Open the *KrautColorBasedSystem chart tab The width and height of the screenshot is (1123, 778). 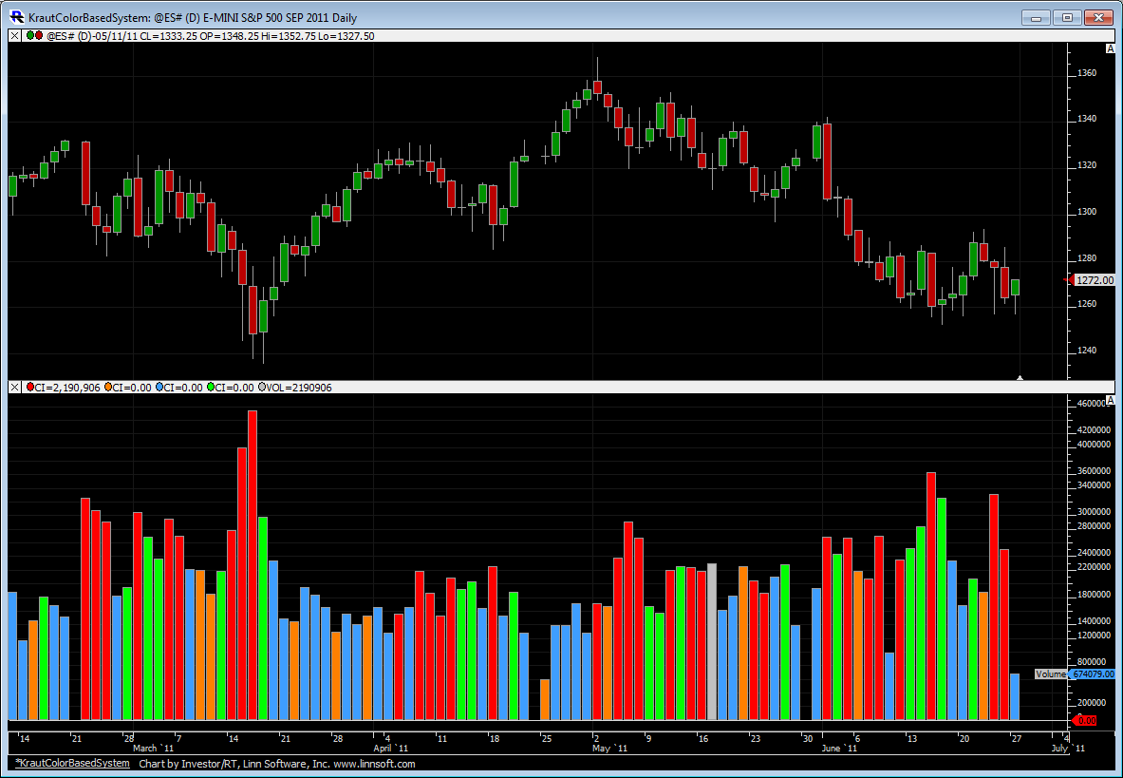click(72, 763)
